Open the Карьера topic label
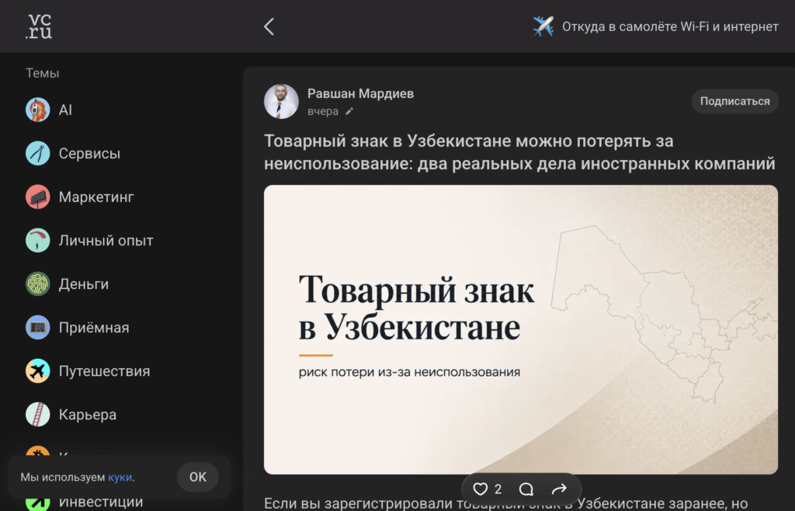This screenshot has width=795, height=511. [x=88, y=415]
